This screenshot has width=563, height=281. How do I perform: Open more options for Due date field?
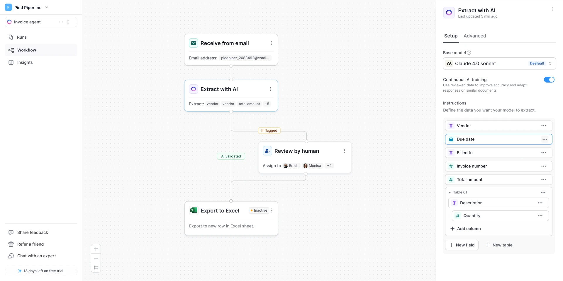[x=545, y=139]
